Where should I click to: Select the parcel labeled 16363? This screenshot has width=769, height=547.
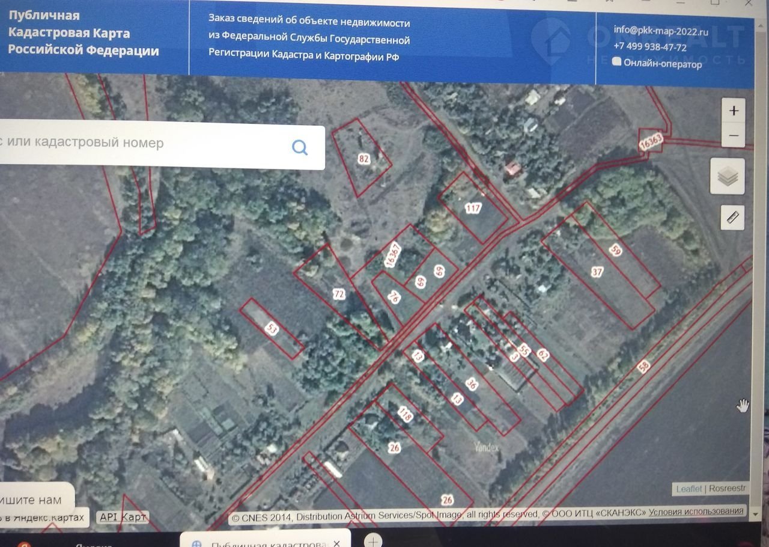coord(651,141)
